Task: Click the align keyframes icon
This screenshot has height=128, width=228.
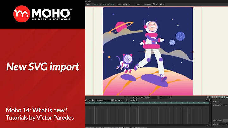Action: 131,100
